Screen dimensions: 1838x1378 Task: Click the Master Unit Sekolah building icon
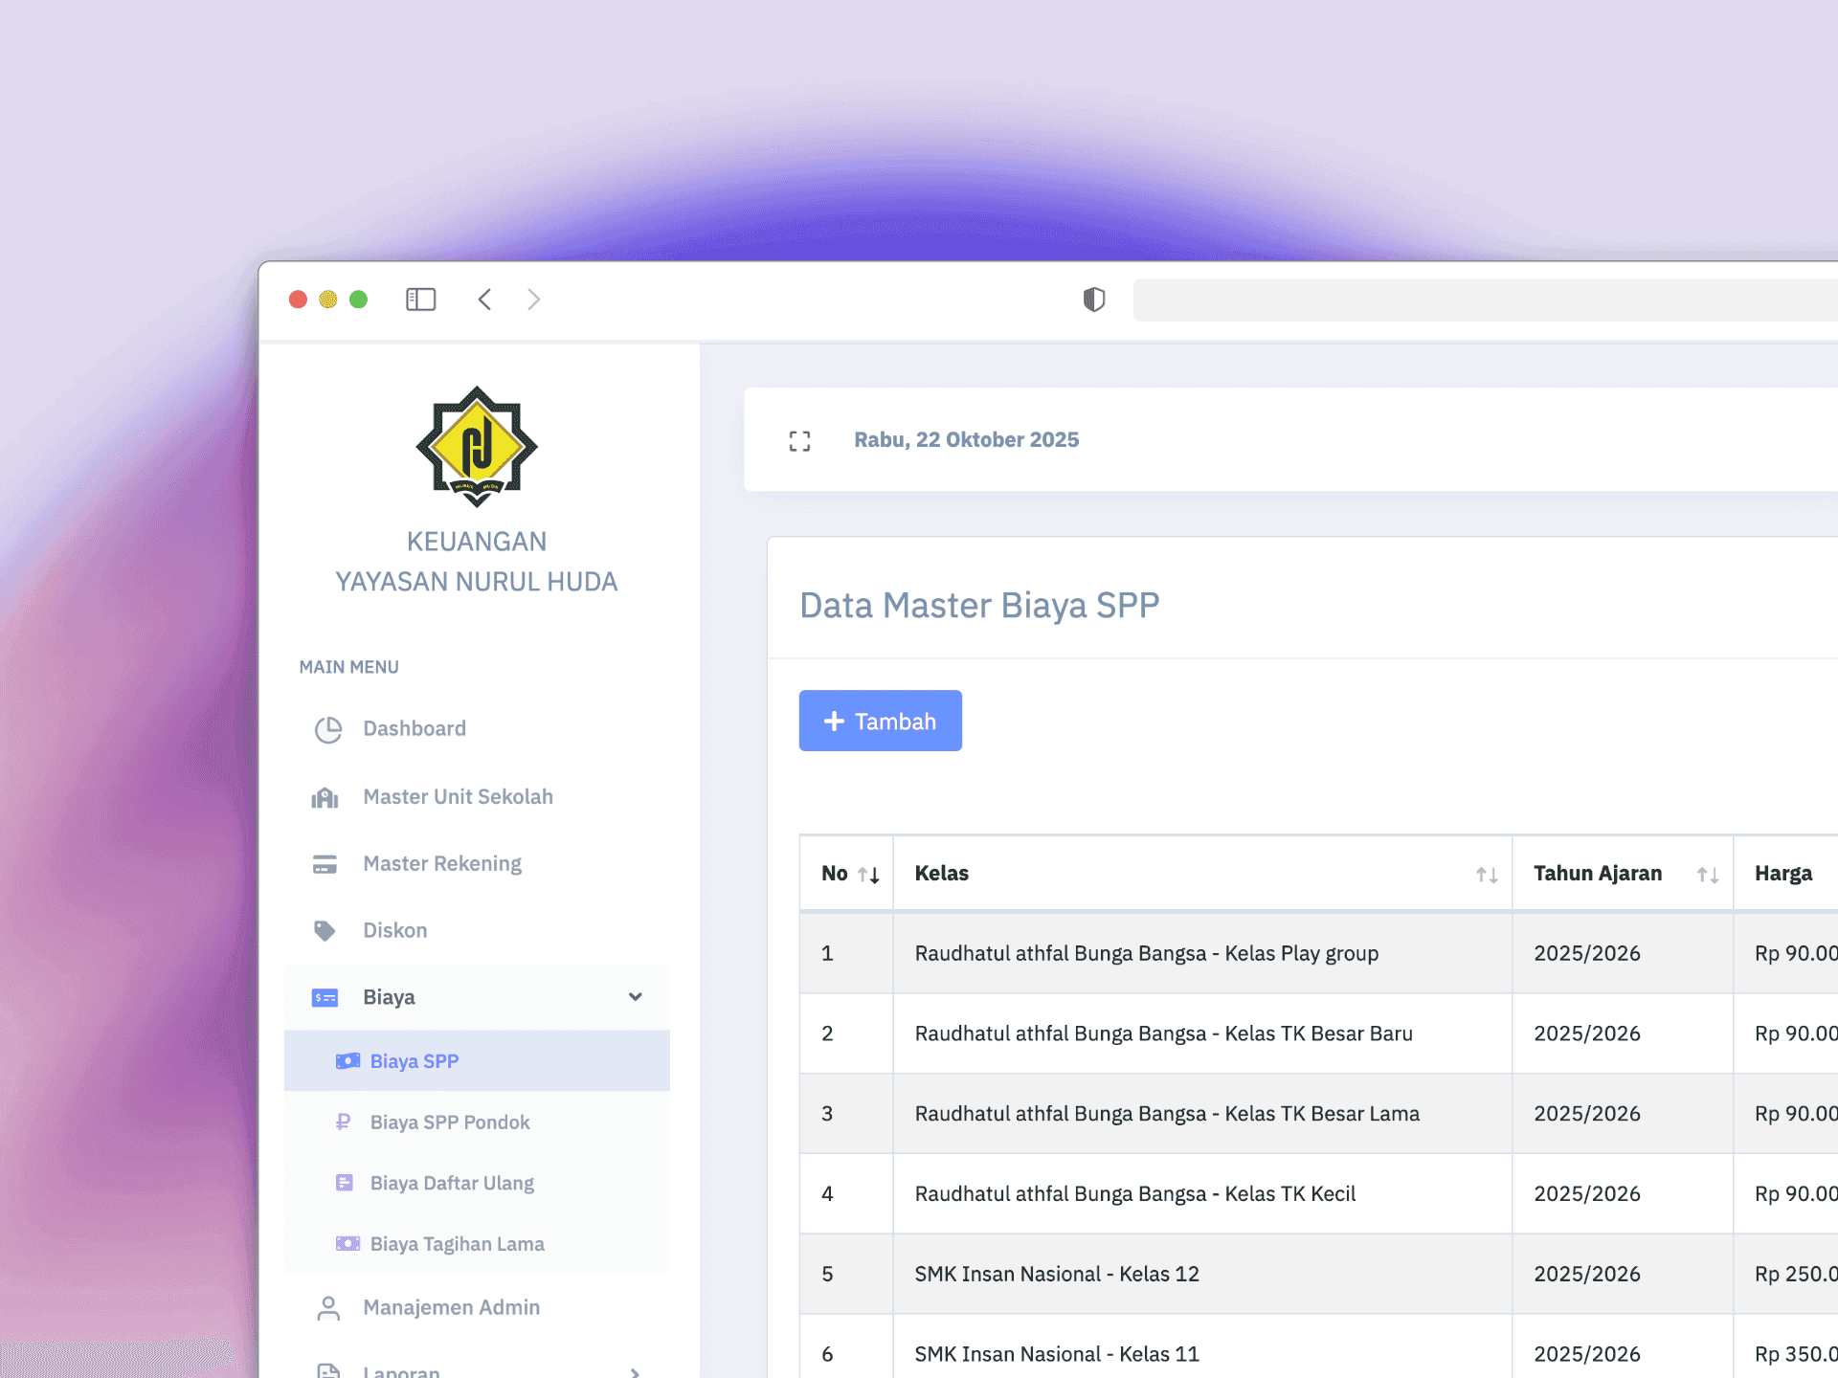click(x=325, y=797)
